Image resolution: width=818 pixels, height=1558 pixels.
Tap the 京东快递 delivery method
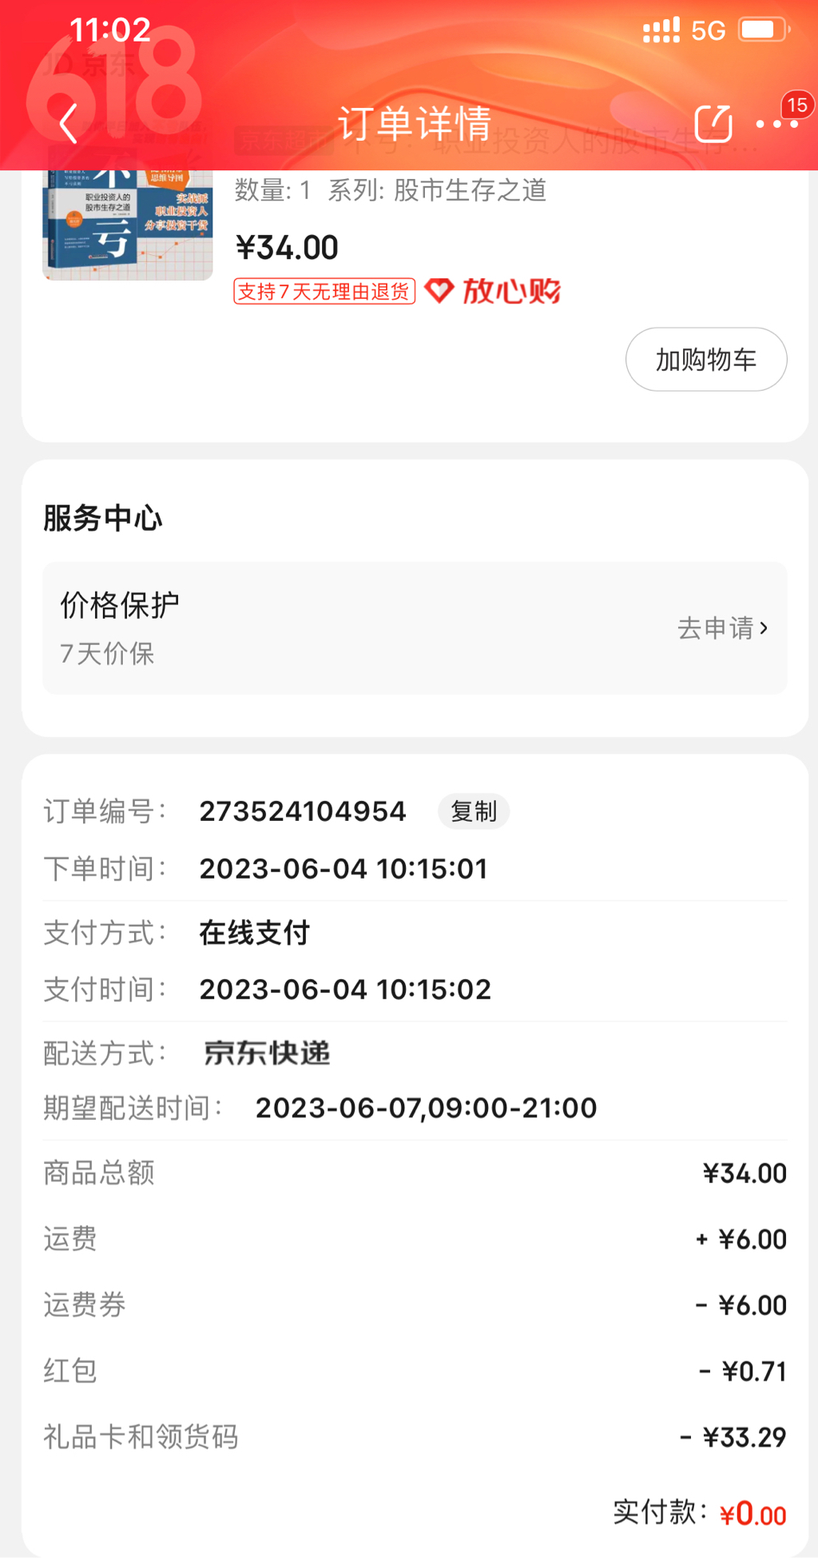(x=267, y=1053)
